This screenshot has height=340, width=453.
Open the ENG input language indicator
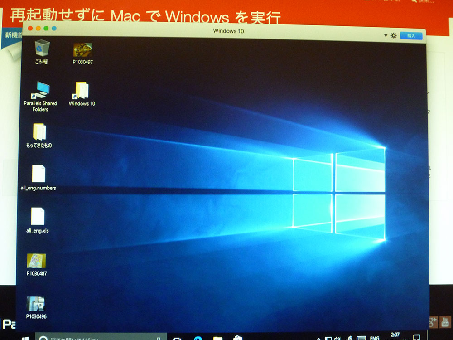pyautogui.click(x=375, y=338)
